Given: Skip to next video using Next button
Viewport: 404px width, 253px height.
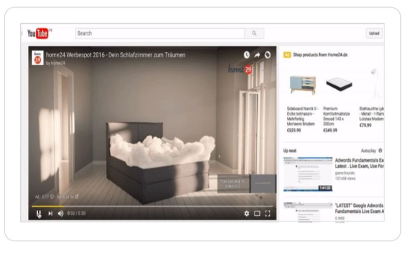Looking at the screenshot, I should [x=50, y=213].
